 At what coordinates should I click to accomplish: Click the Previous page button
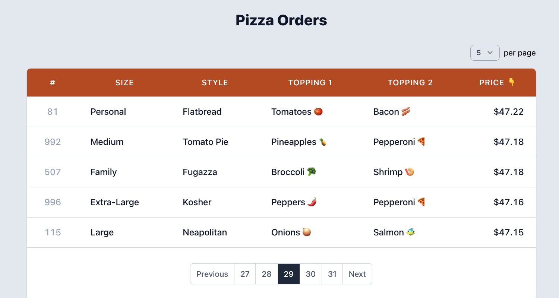point(212,274)
